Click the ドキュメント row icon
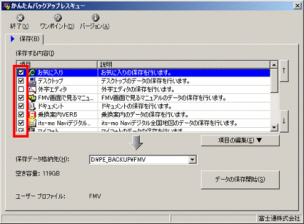Viewport: 304px width, 224px height. [x=32, y=106]
